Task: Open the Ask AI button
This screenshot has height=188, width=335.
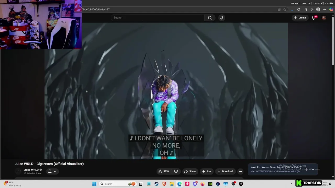Action: pyautogui.click(x=206, y=171)
